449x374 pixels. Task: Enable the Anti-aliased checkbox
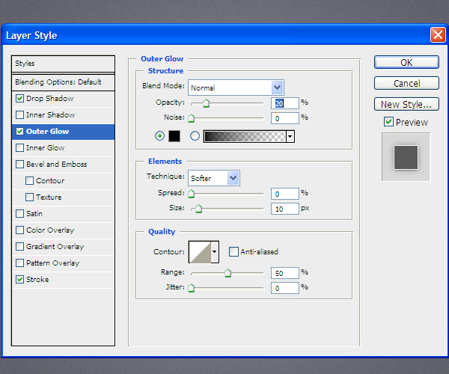tap(233, 252)
